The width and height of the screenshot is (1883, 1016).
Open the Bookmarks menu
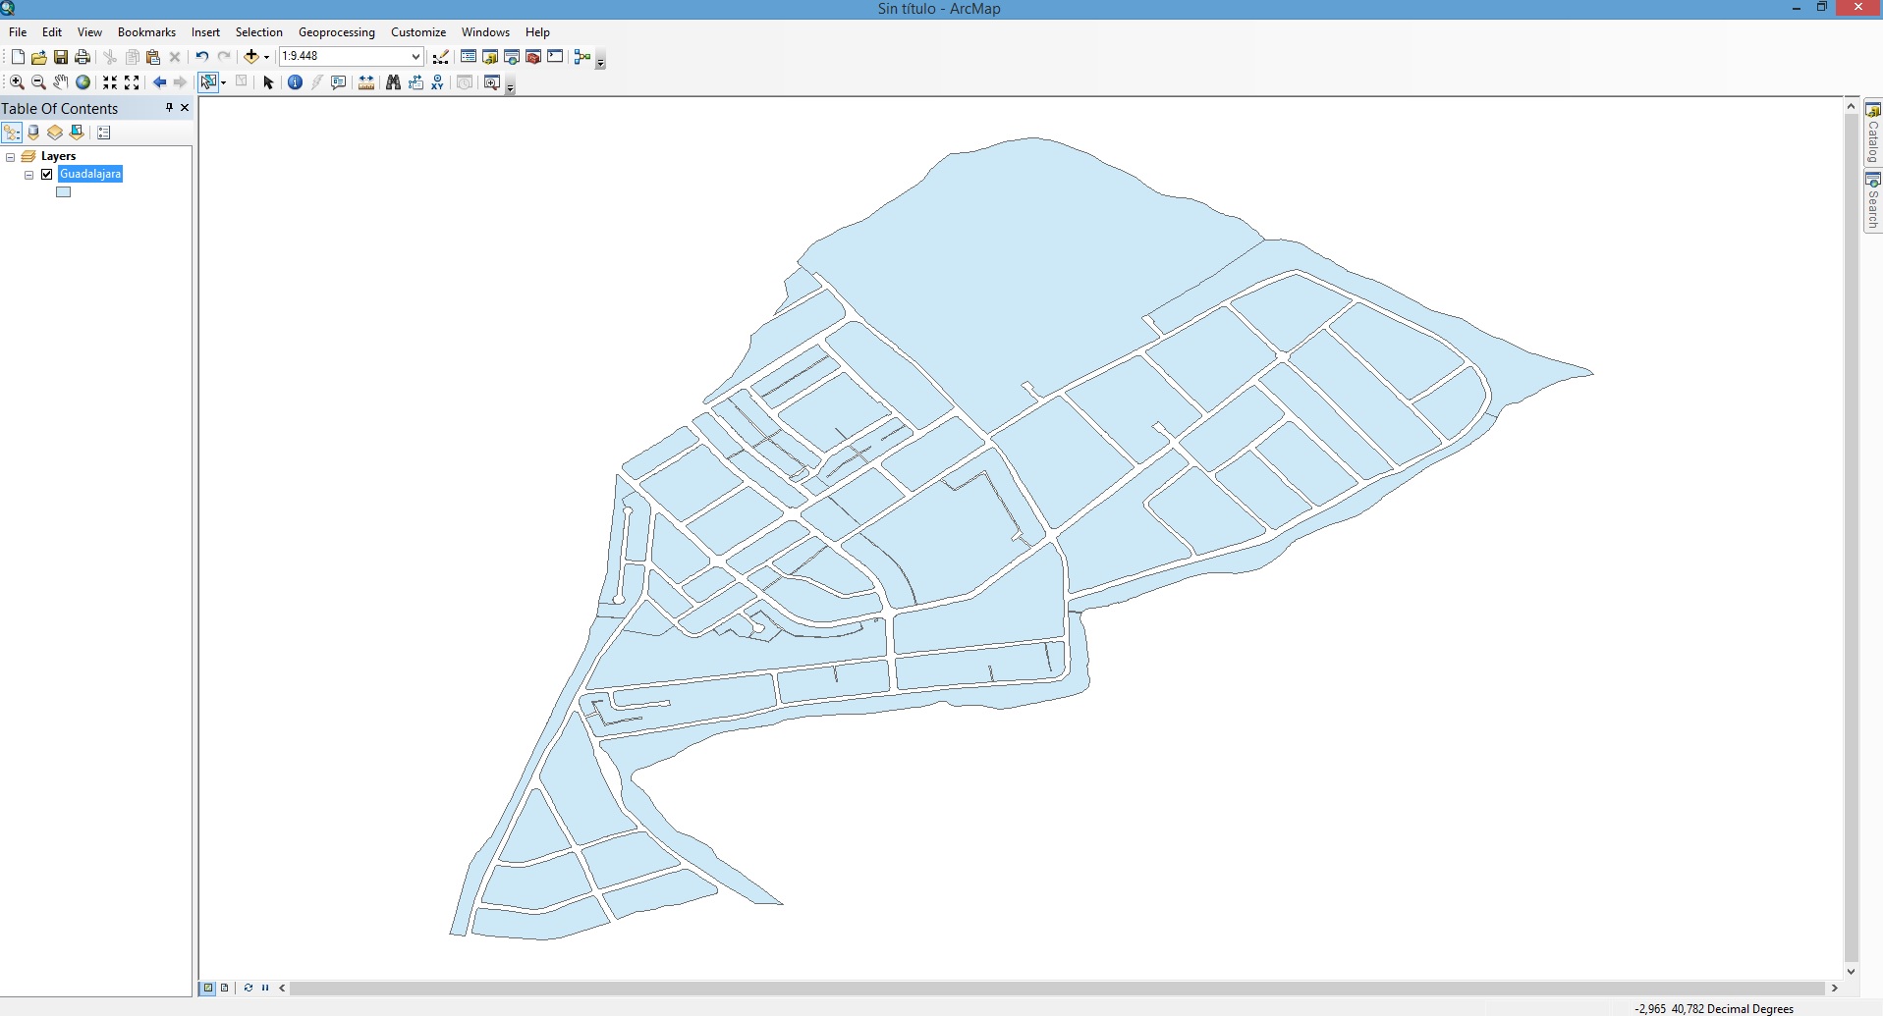point(145,31)
